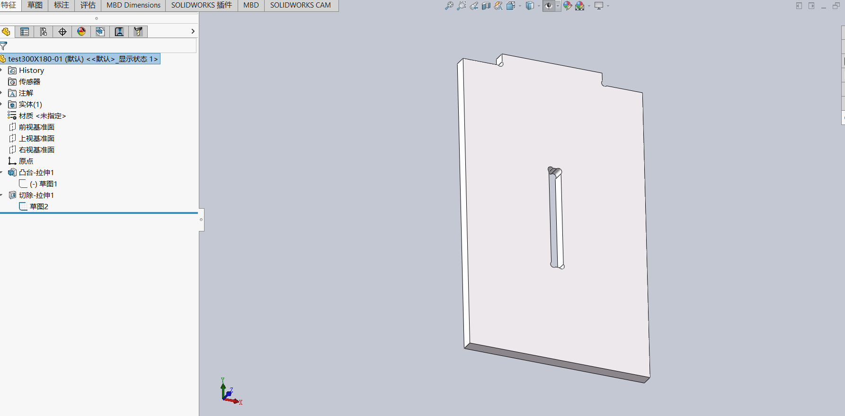This screenshot has width=845, height=416.
Task: Switch to the 评估 ribbon tab
Action: click(x=88, y=5)
